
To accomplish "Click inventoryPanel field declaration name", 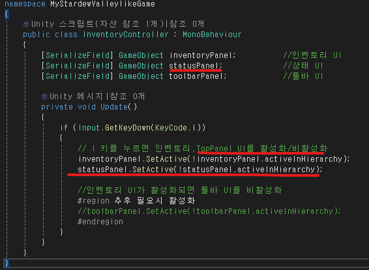I will (200, 55).
